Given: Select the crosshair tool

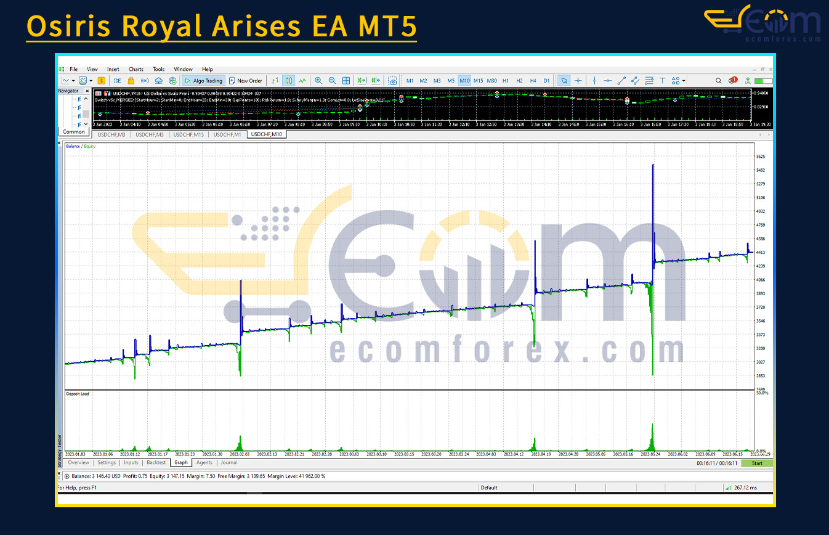Looking at the screenshot, I should [x=578, y=81].
